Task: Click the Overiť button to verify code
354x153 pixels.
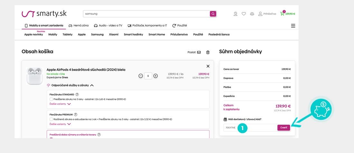Action: [x=284, y=128]
